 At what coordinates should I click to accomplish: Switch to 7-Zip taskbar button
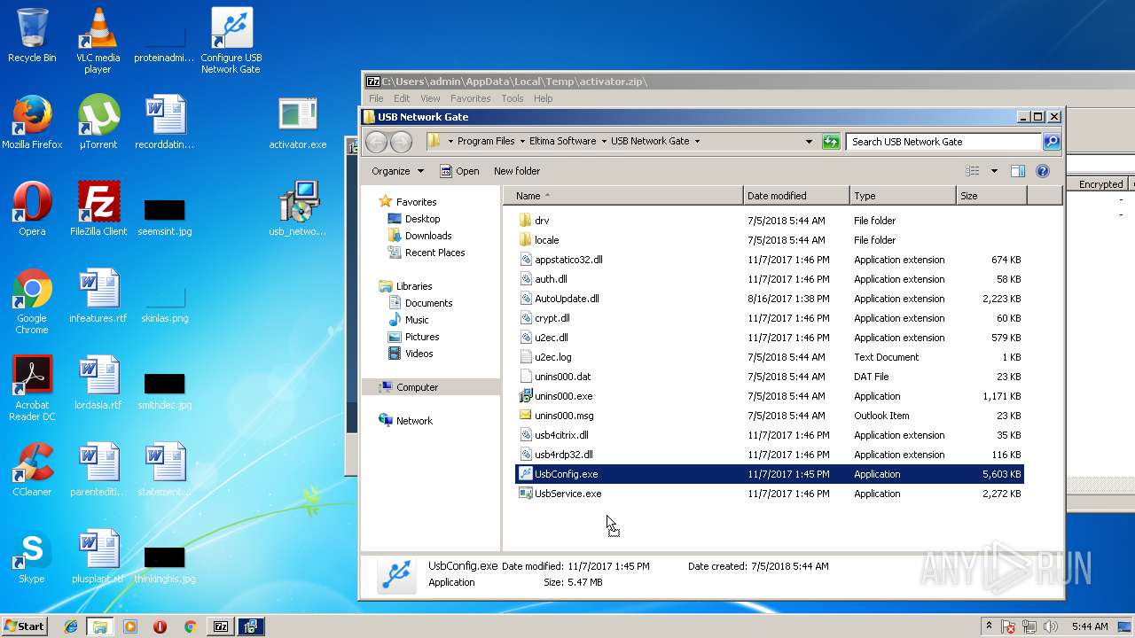pyautogui.click(x=220, y=626)
